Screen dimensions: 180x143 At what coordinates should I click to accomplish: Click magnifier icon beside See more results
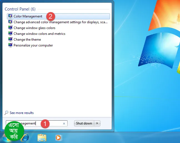(7, 113)
